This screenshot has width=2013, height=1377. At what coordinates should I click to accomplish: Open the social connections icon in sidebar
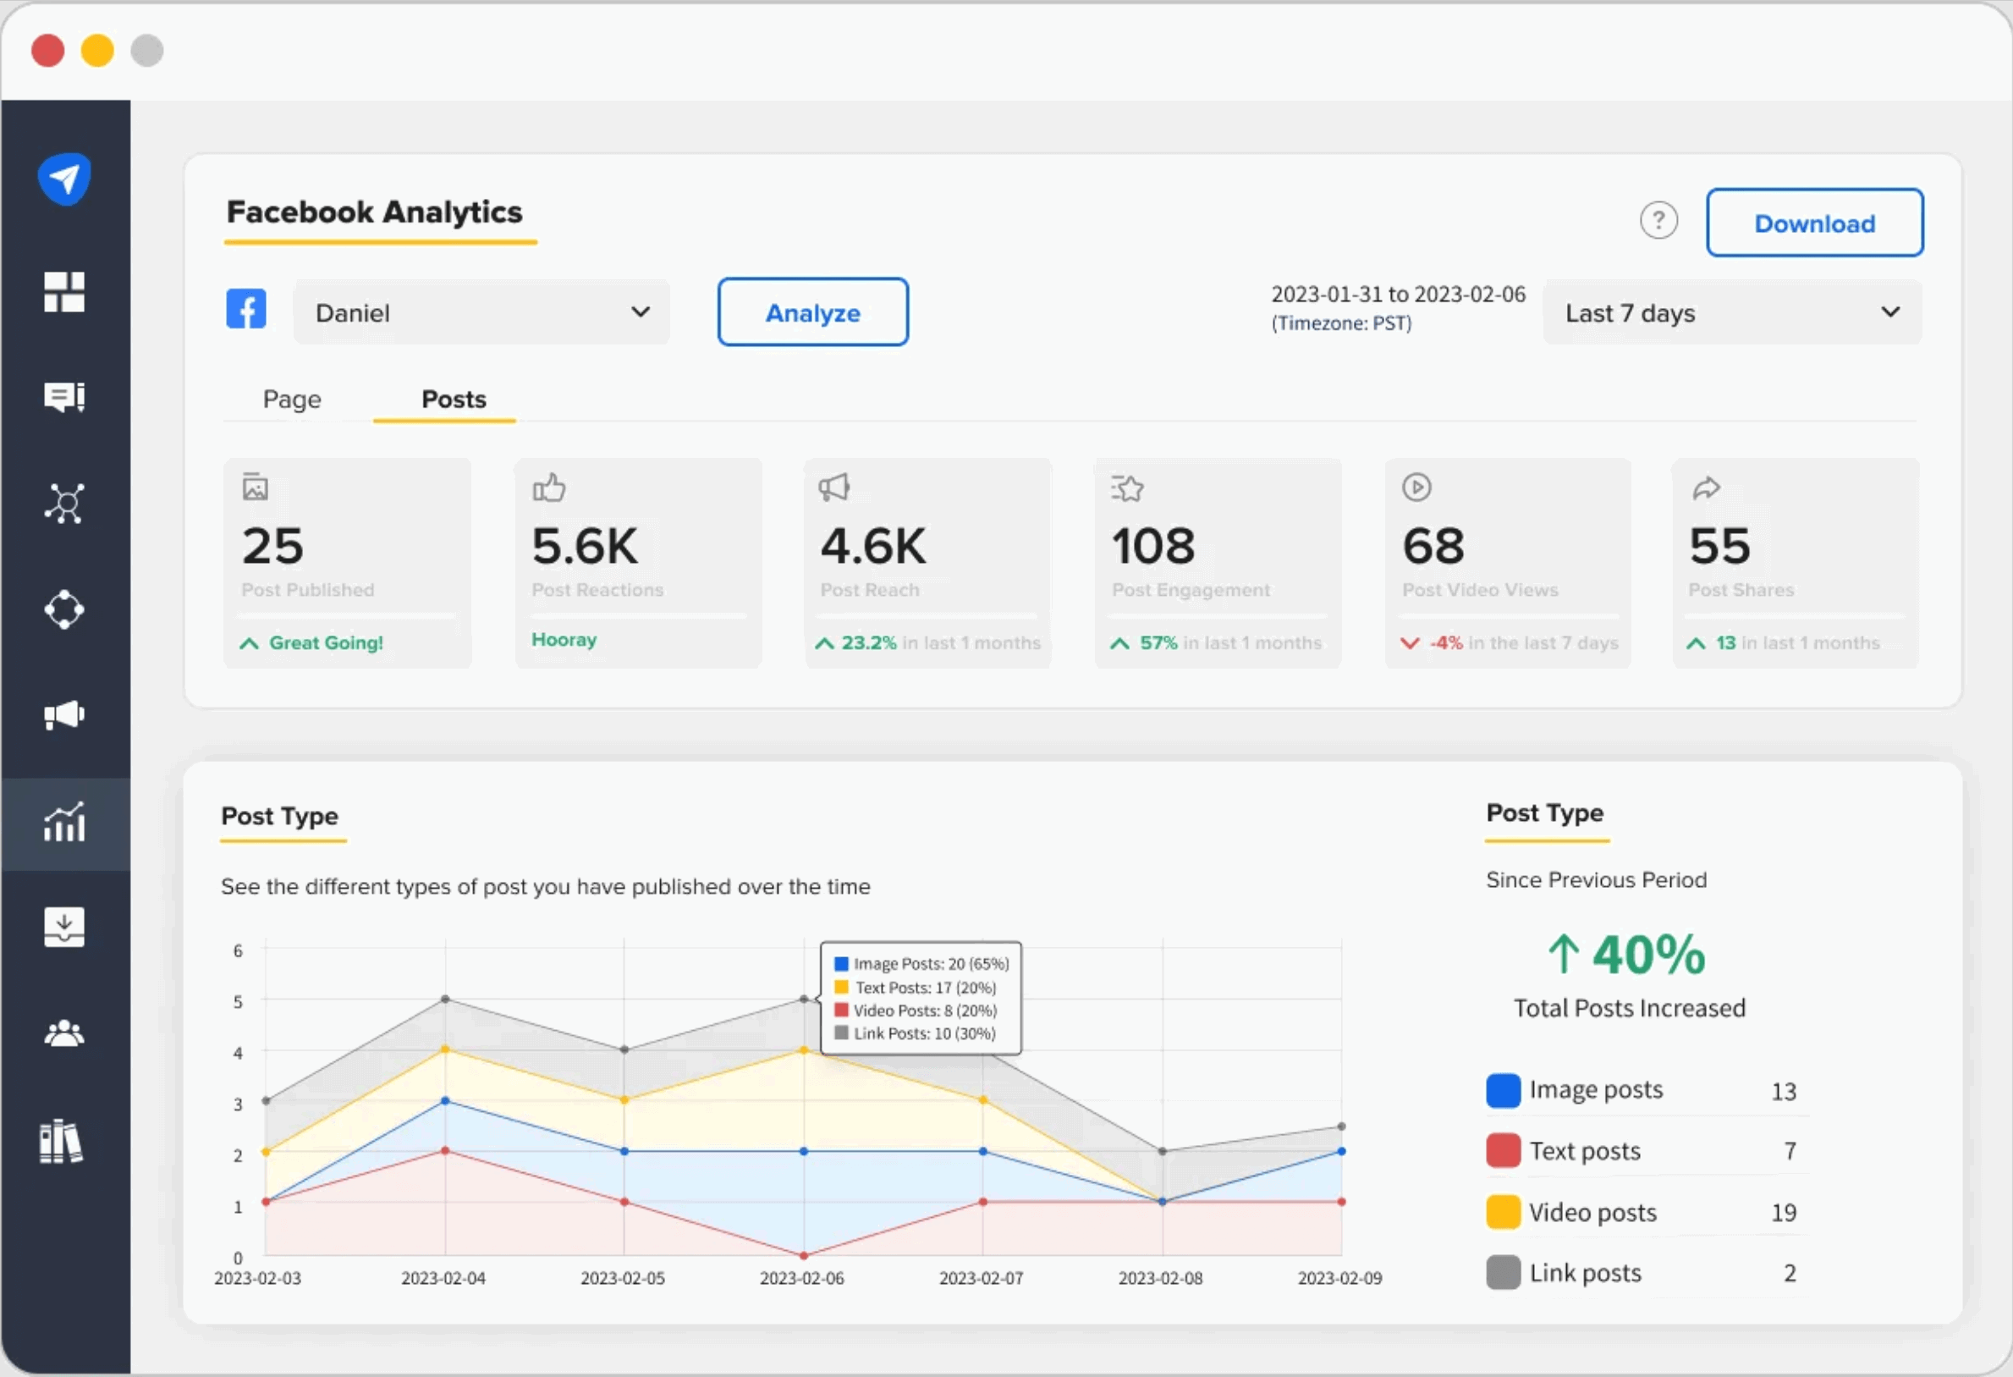pos(65,503)
